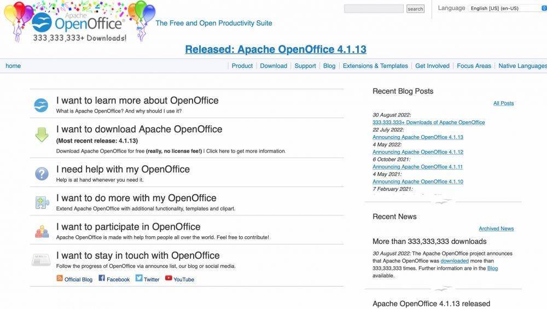Click the red YouTube icon
The height and width of the screenshot is (309, 547).
tap(168, 278)
